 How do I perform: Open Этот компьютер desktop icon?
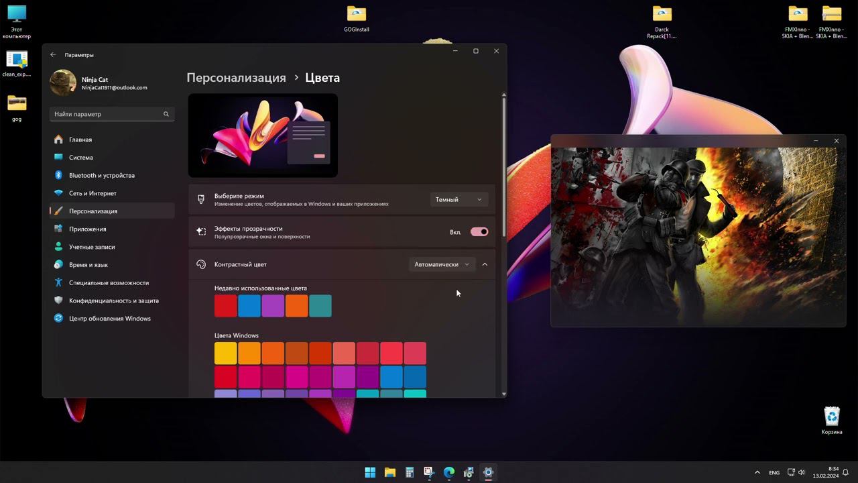pyautogui.click(x=17, y=22)
